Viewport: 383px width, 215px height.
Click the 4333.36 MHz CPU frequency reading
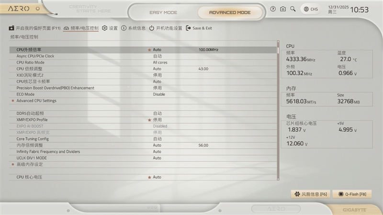301,59
